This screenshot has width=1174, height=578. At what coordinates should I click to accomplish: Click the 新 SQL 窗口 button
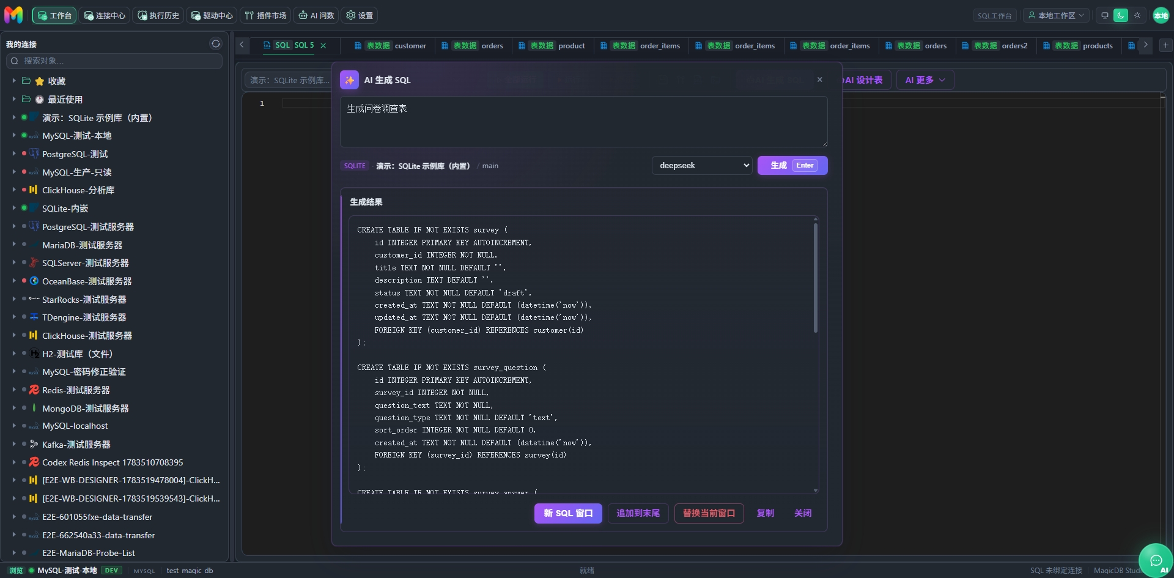point(568,513)
